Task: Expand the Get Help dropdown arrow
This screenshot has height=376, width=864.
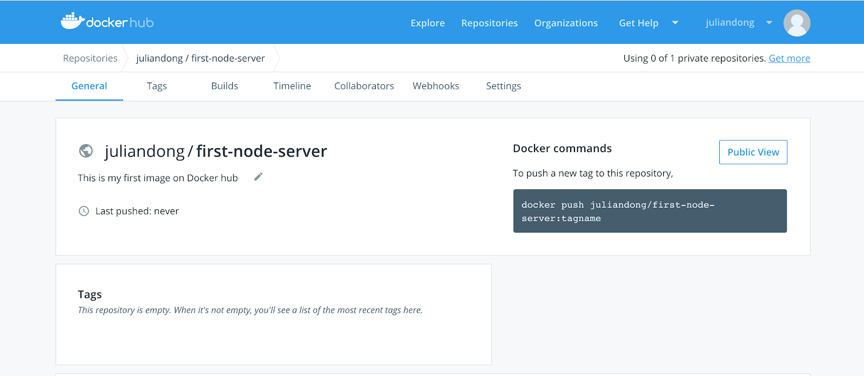Action: (x=675, y=23)
